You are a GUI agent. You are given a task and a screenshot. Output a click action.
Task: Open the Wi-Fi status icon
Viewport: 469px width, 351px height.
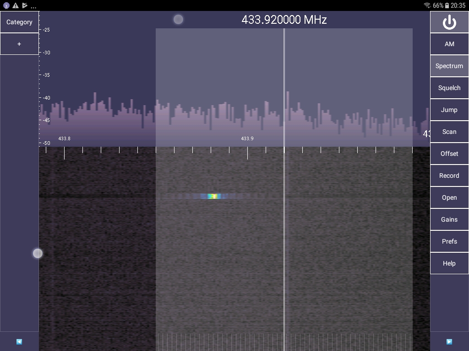(x=427, y=5)
